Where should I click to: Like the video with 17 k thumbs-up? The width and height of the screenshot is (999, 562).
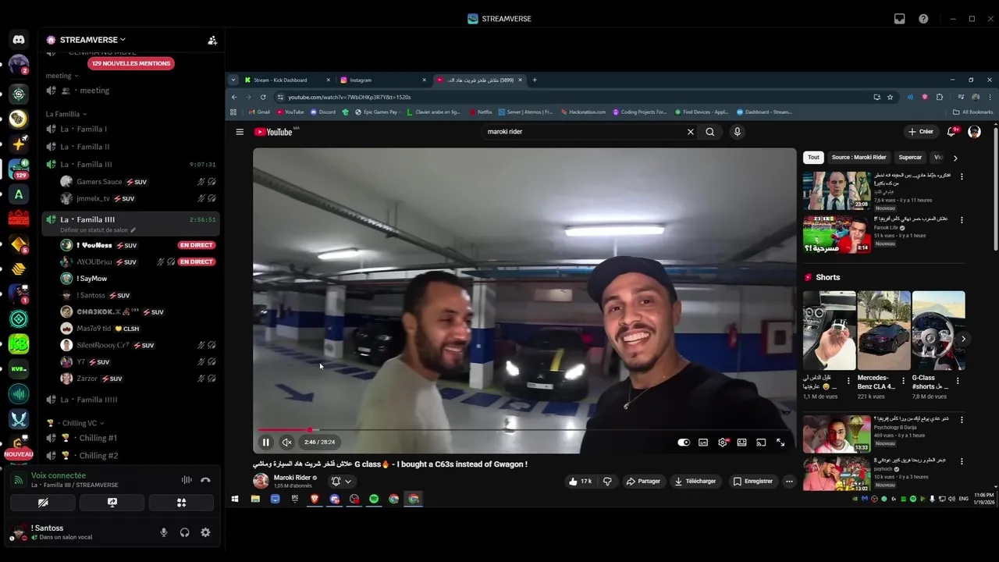(x=580, y=482)
